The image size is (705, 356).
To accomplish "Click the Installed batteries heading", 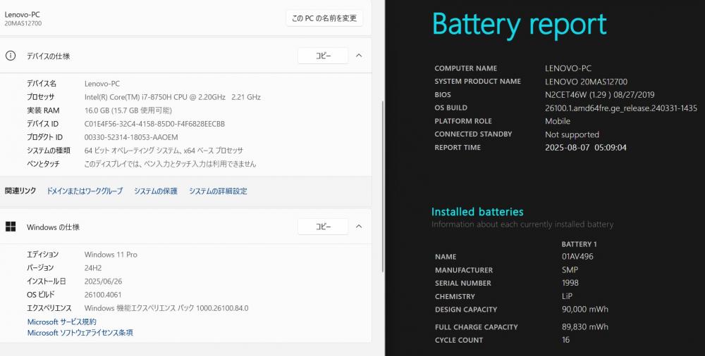I will pos(477,212).
